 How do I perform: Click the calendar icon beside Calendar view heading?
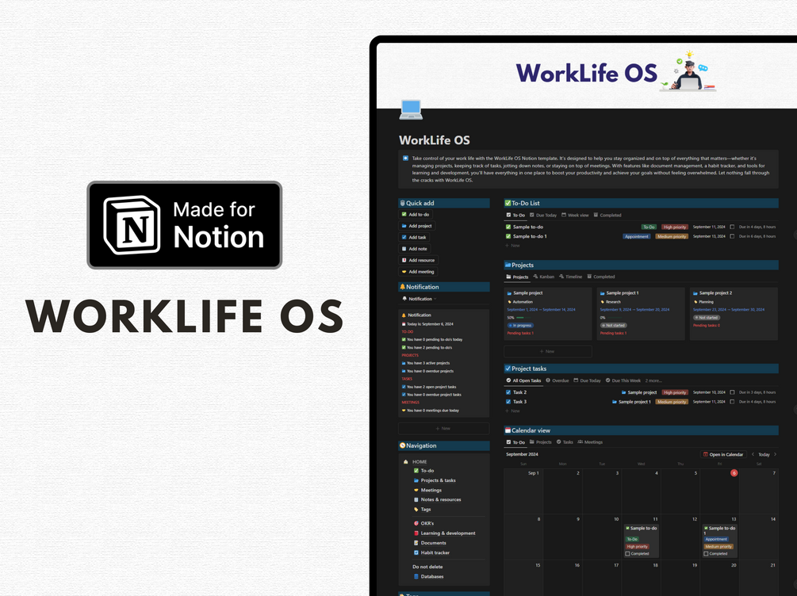[x=508, y=430]
